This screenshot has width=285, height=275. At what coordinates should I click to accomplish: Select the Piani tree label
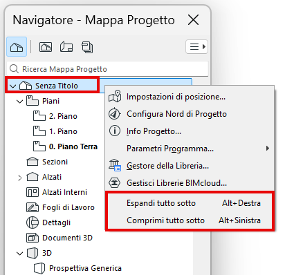50,101
